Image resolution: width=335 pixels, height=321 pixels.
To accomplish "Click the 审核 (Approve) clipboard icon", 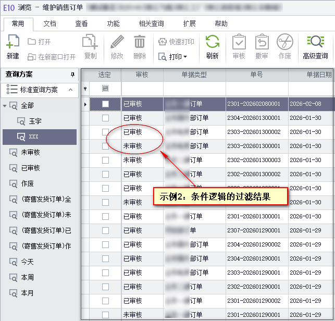I will tap(239, 42).
